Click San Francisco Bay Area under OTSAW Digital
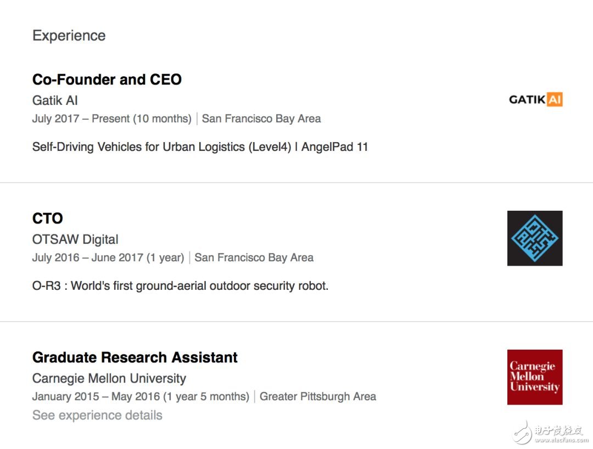The width and height of the screenshot is (593, 449). click(254, 257)
